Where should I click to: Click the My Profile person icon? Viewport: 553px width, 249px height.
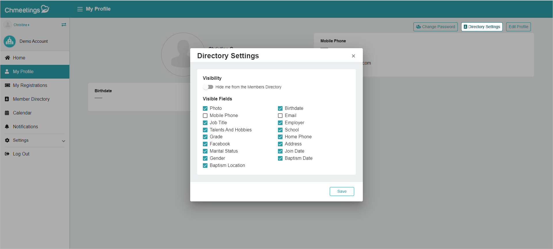pos(7,71)
